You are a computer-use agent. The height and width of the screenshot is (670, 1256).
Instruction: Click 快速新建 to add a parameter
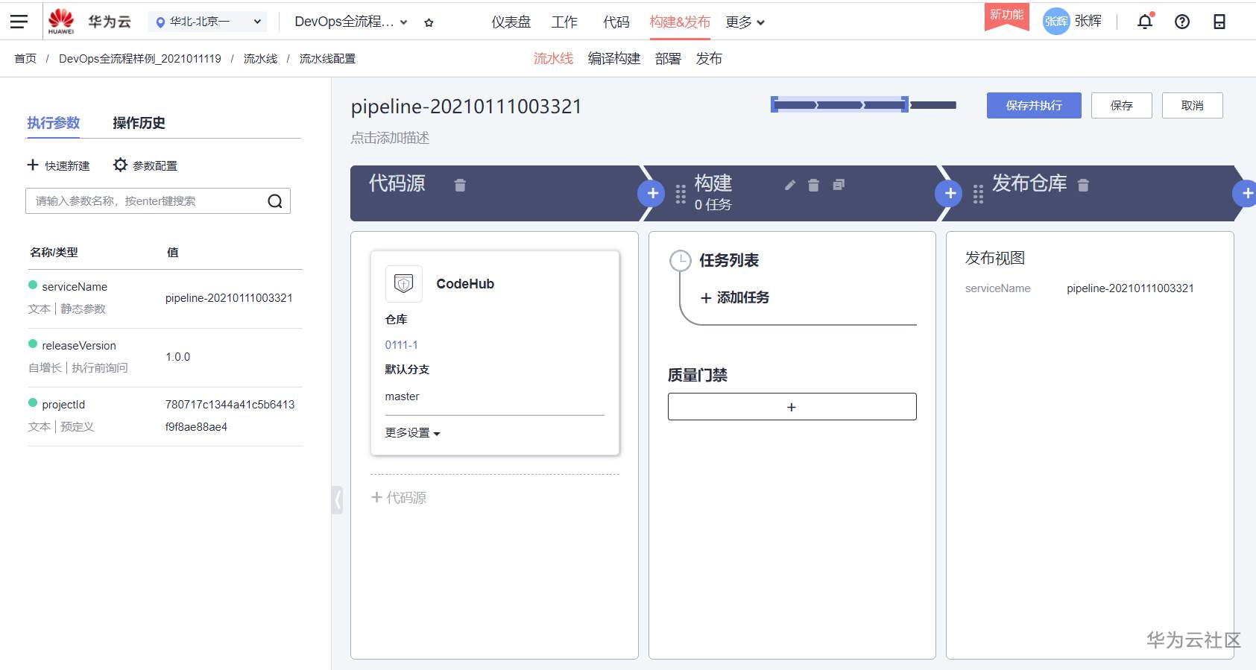[x=58, y=165]
